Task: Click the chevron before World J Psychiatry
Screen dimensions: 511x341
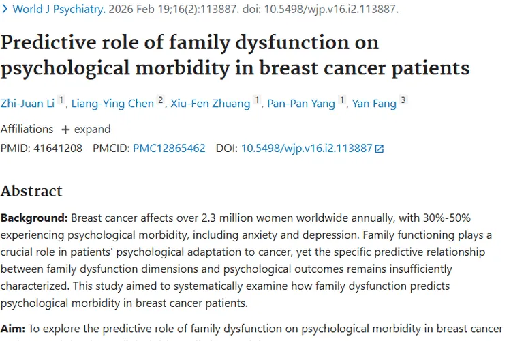Action: coord(5,10)
